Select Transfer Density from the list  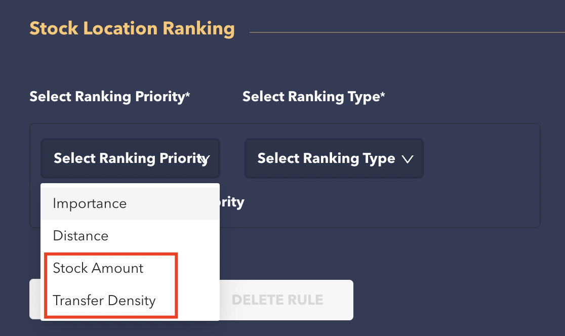tap(104, 301)
